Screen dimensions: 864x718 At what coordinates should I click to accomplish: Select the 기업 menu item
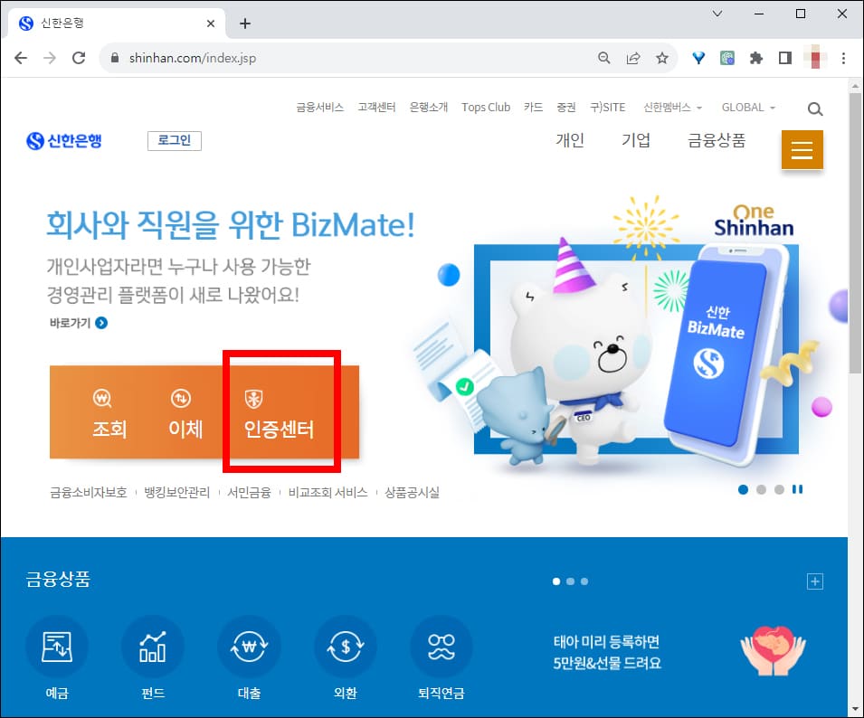click(636, 142)
